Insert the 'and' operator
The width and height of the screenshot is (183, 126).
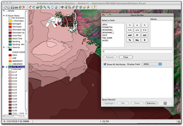point(130,35)
